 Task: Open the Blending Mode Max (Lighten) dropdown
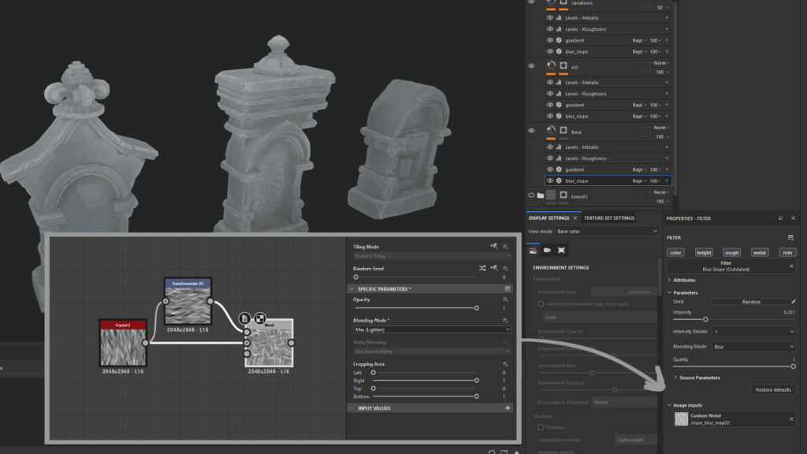click(x=431, y=329)
